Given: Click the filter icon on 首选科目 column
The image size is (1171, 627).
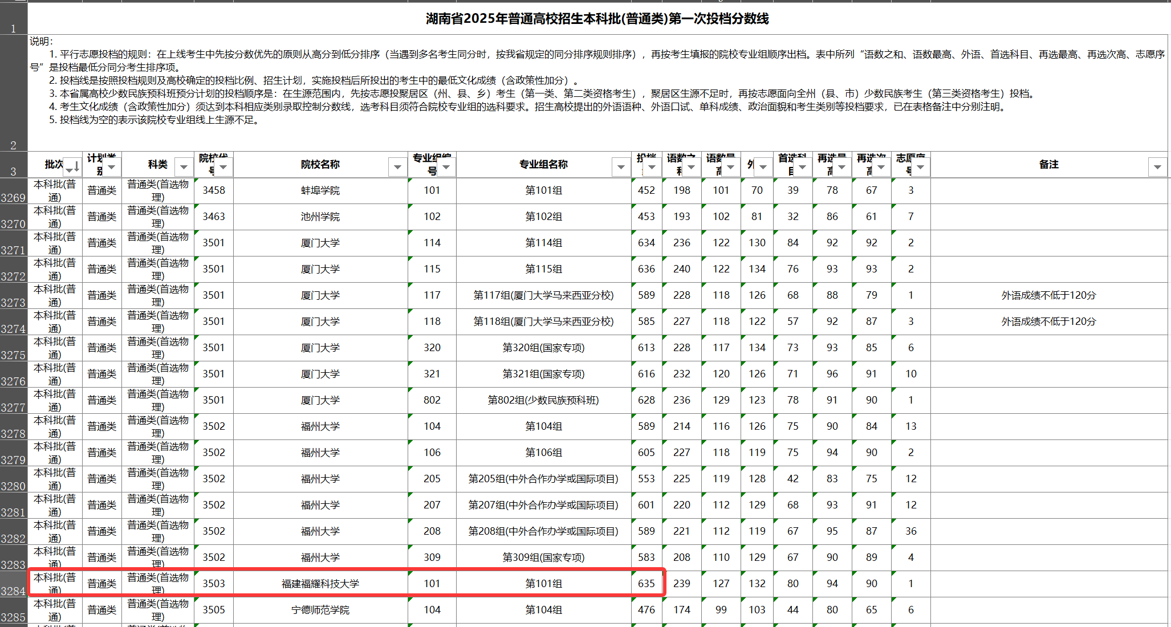Looking at the screenshot, I should tap(801, 167).
